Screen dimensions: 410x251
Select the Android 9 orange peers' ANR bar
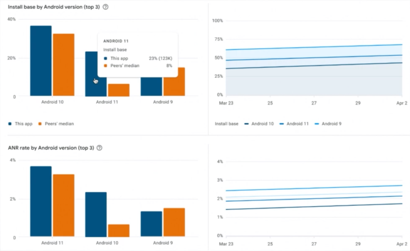[x=174, y=222]
